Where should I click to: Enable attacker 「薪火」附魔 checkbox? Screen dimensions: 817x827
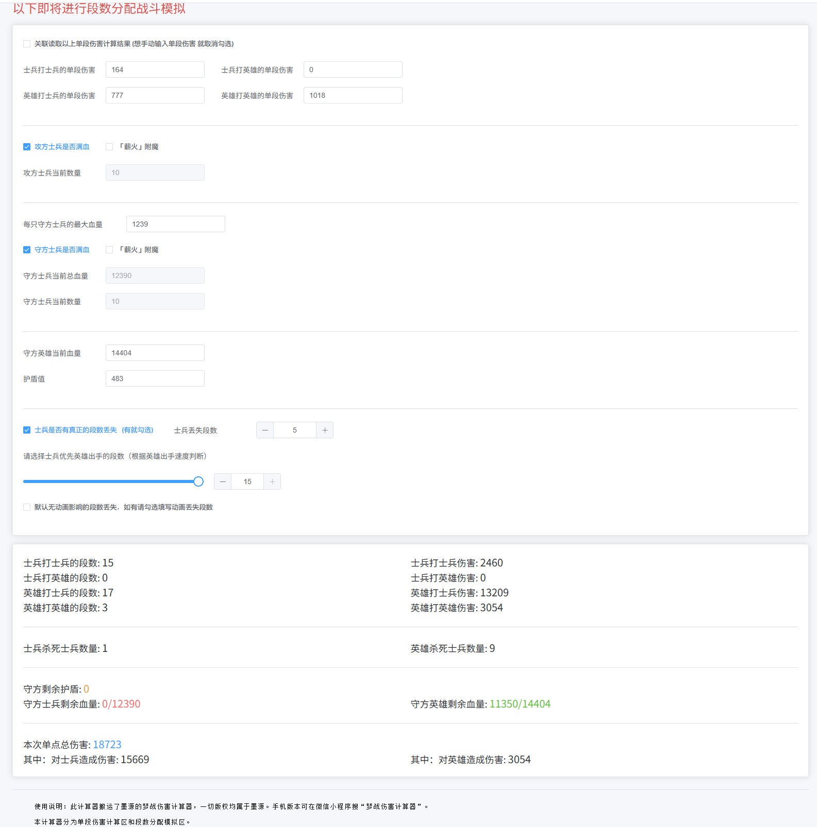[x=109, y=147]
